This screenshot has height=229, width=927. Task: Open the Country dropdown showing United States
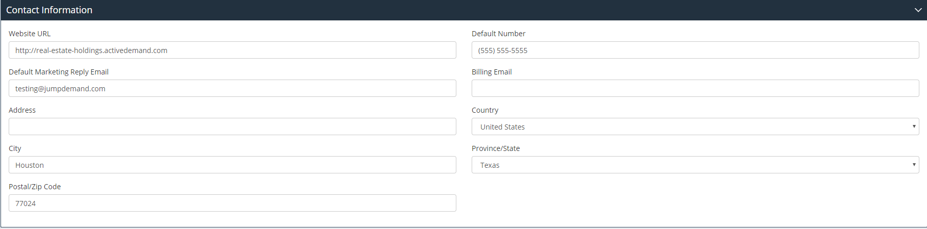pos(695,126)
